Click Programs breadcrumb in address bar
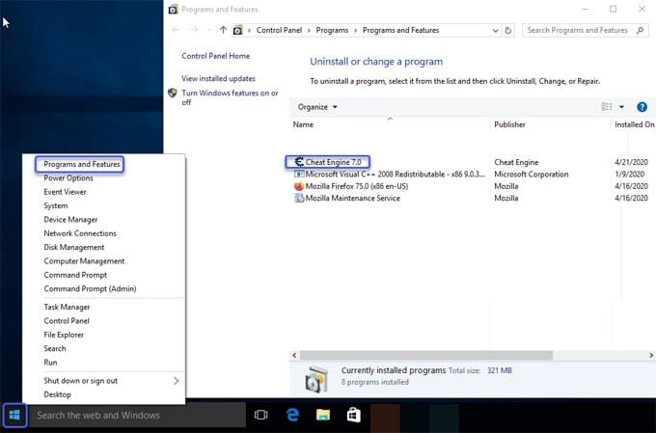The width and height of the screenshot is (656, 433). coord(332,30)
